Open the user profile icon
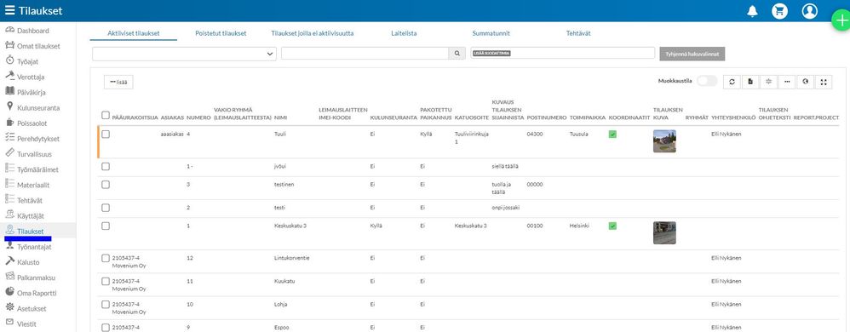850x332 pixels. point(809,11)
